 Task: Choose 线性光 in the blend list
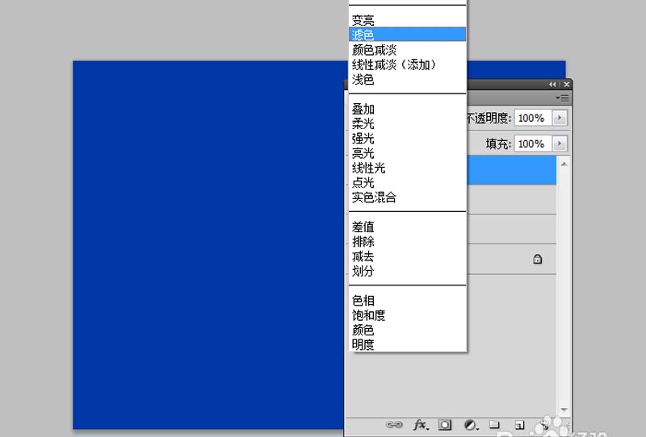(407, 168)
